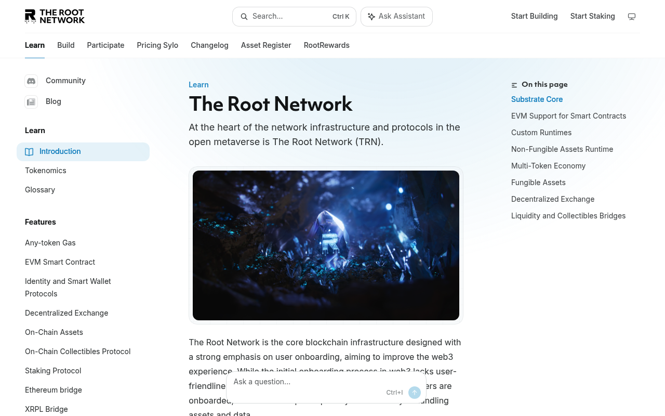Click Start Staking link
The height and width of the screenshot is (416, 665).
tap(592, 16)
